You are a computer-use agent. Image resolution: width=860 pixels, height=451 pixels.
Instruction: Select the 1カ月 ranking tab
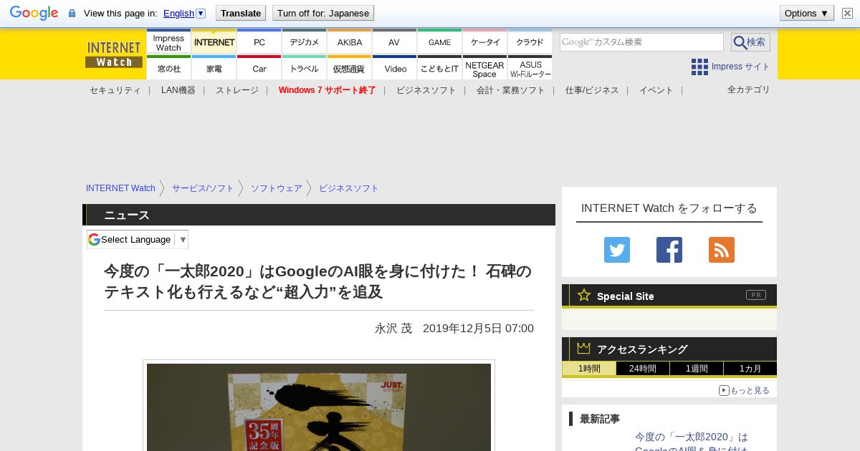pyautogui.click(x=750, y=369)
